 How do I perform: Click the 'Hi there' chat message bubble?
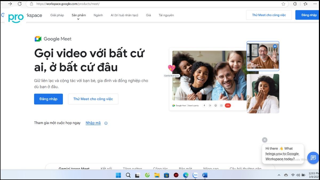pyautogui.click(x=283, y=154)
